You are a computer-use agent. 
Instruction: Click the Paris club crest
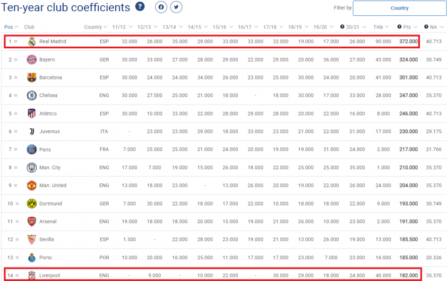pos(32,150)
